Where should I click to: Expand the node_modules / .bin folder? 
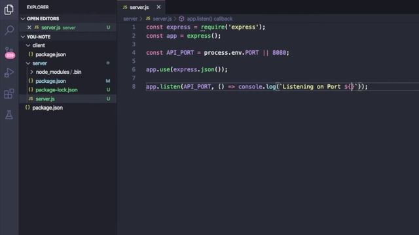pos(31,72)
